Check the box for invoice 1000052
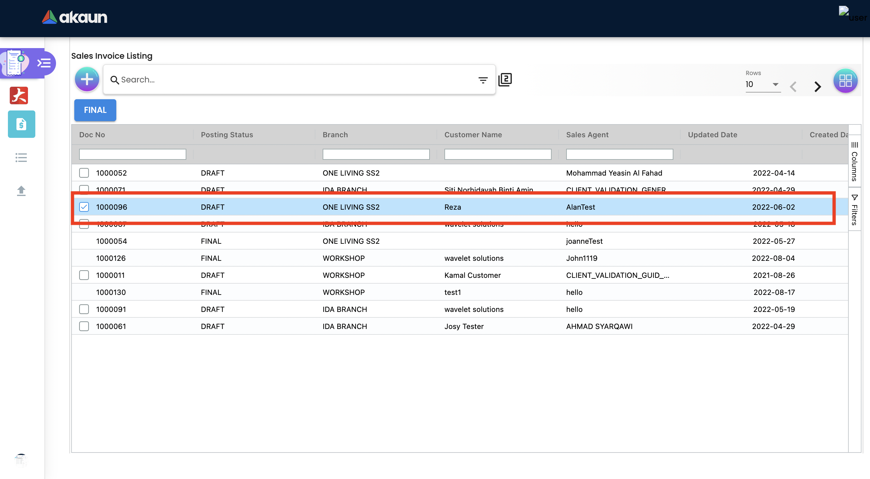The image size is (870, 479). [84, 173]
